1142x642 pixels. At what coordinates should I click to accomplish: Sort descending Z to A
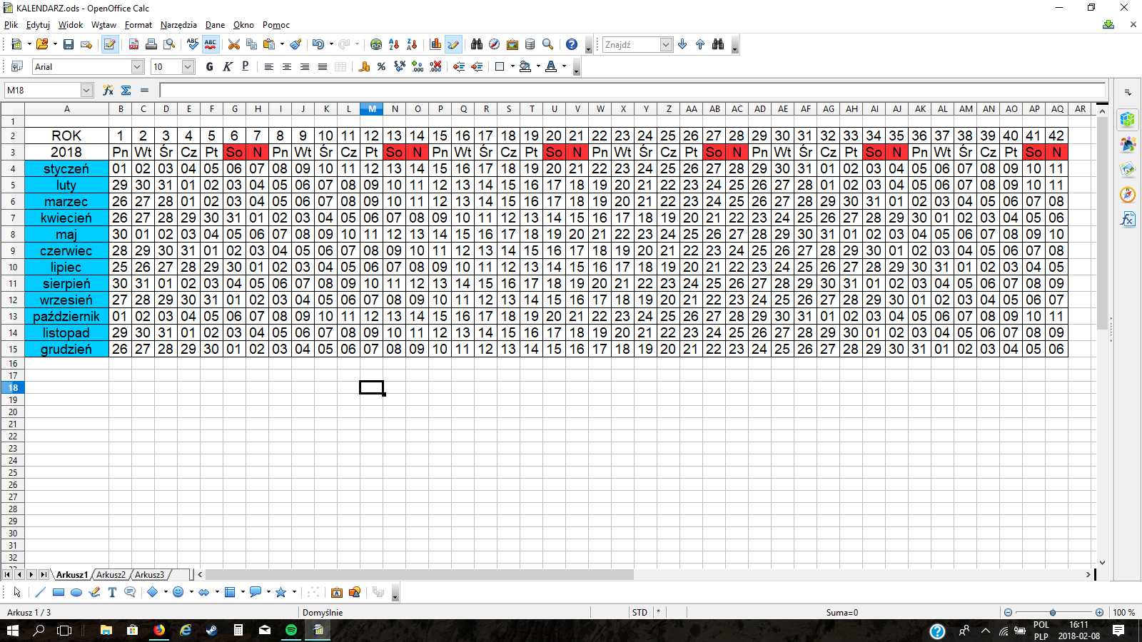412,44
